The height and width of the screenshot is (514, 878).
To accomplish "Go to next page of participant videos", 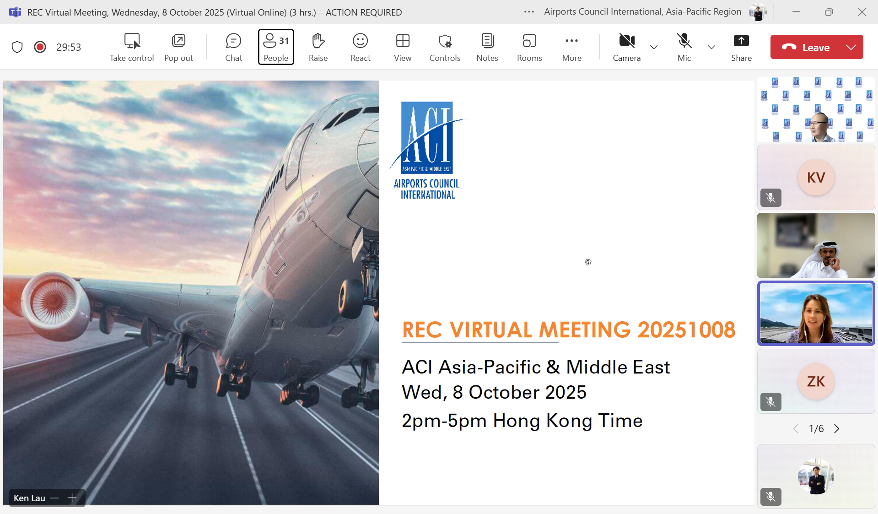I will (837, 429).
